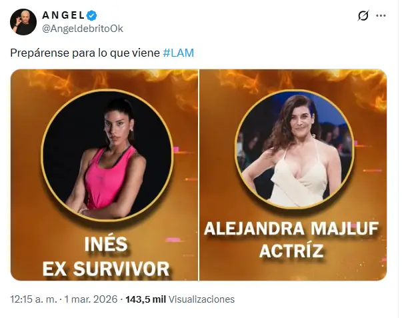The height and width of the screenshot is (318, 402).
Task: View the 143,5 mil count
Action: pyautogui.click(x=145, y=299)
